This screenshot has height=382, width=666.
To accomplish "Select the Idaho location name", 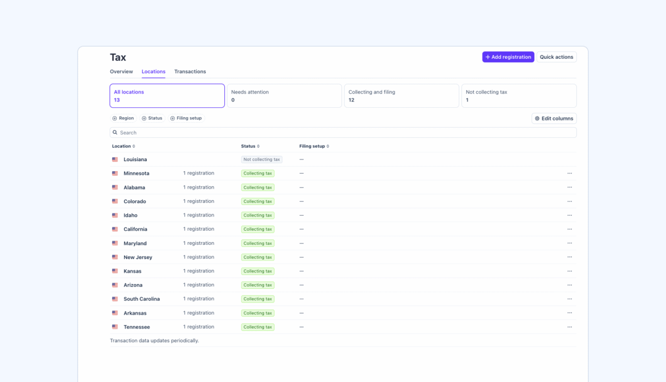I will 130,215.
